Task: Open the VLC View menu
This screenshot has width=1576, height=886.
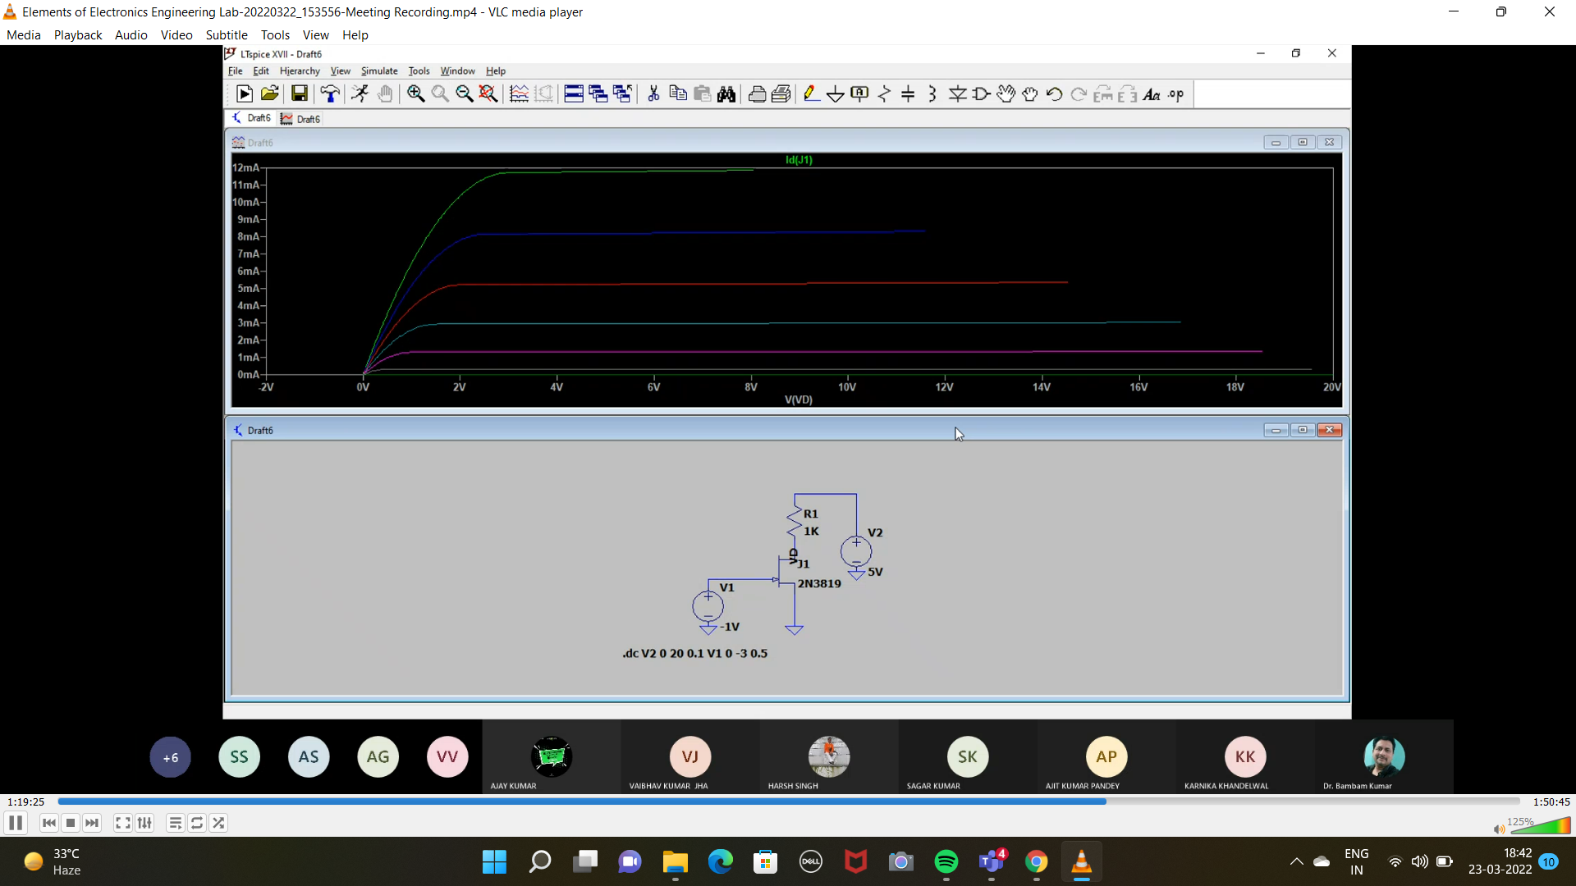Action: pos(316,35)
